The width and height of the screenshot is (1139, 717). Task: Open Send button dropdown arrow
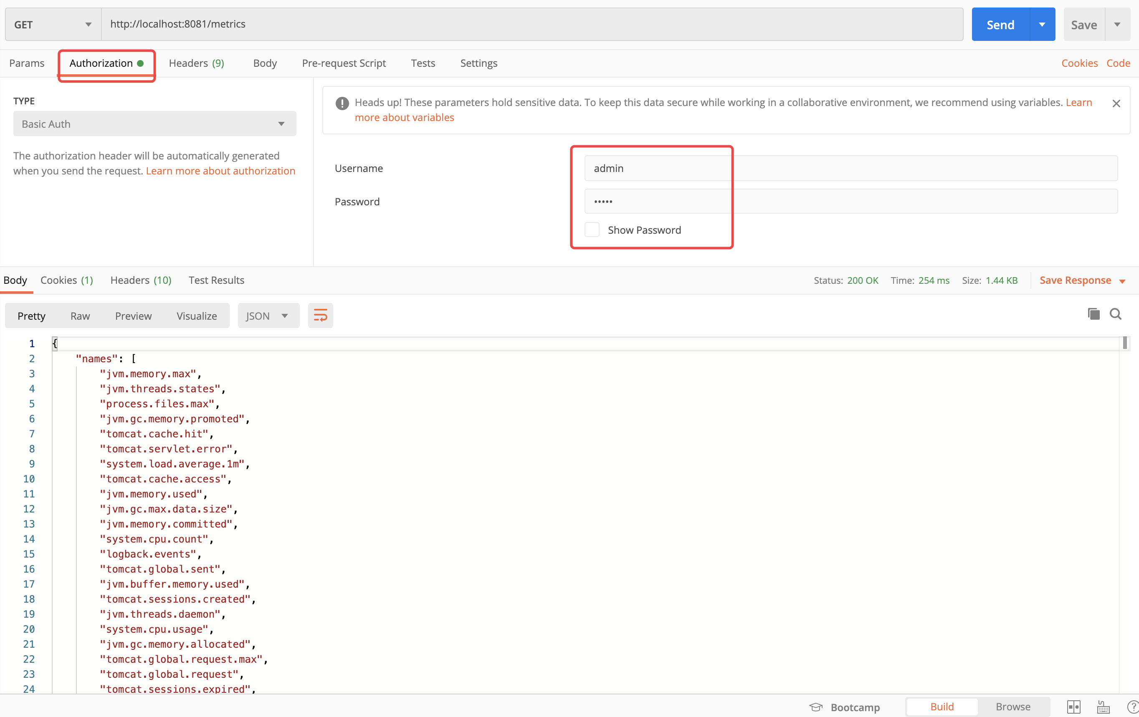click(1042, 24)
